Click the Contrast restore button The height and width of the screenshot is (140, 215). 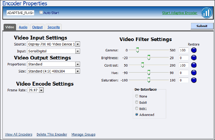tap(194, 65)
